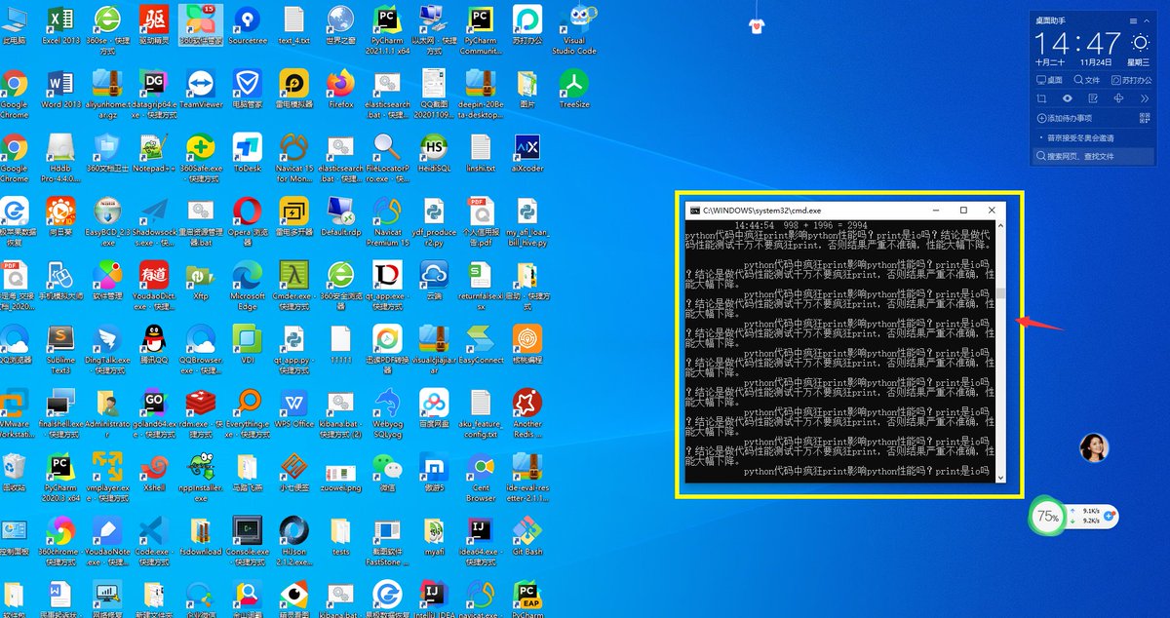The image size is (1170, 618).
Task: Select the Notepad++ desktop icon
Action: [x=153, y=152]
